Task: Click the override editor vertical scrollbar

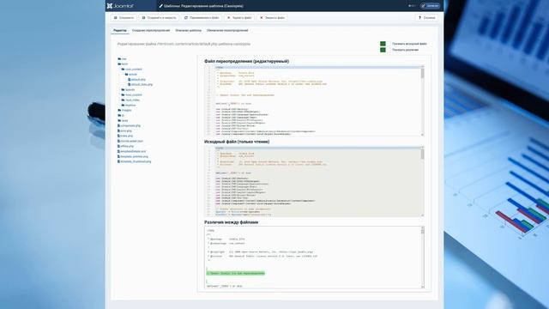Action: (x=422, y=101)
